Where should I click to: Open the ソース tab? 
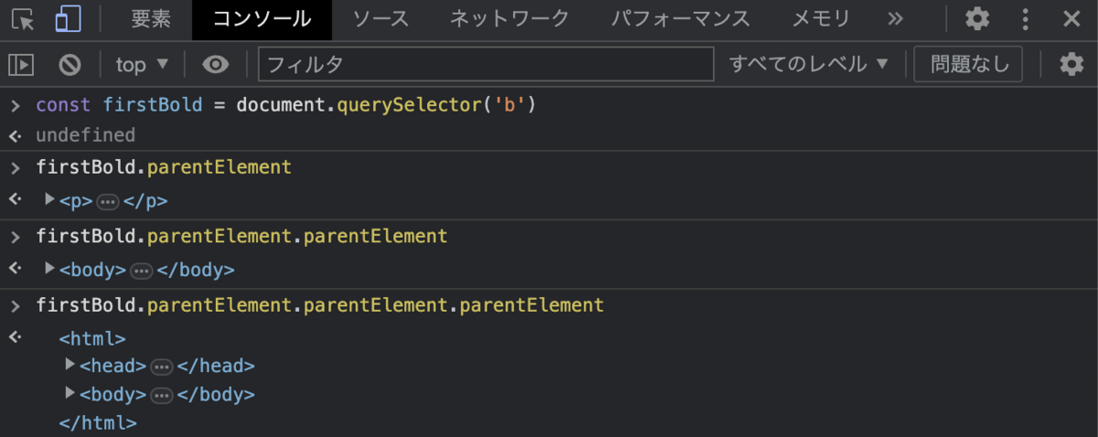(x=381, y=18)
